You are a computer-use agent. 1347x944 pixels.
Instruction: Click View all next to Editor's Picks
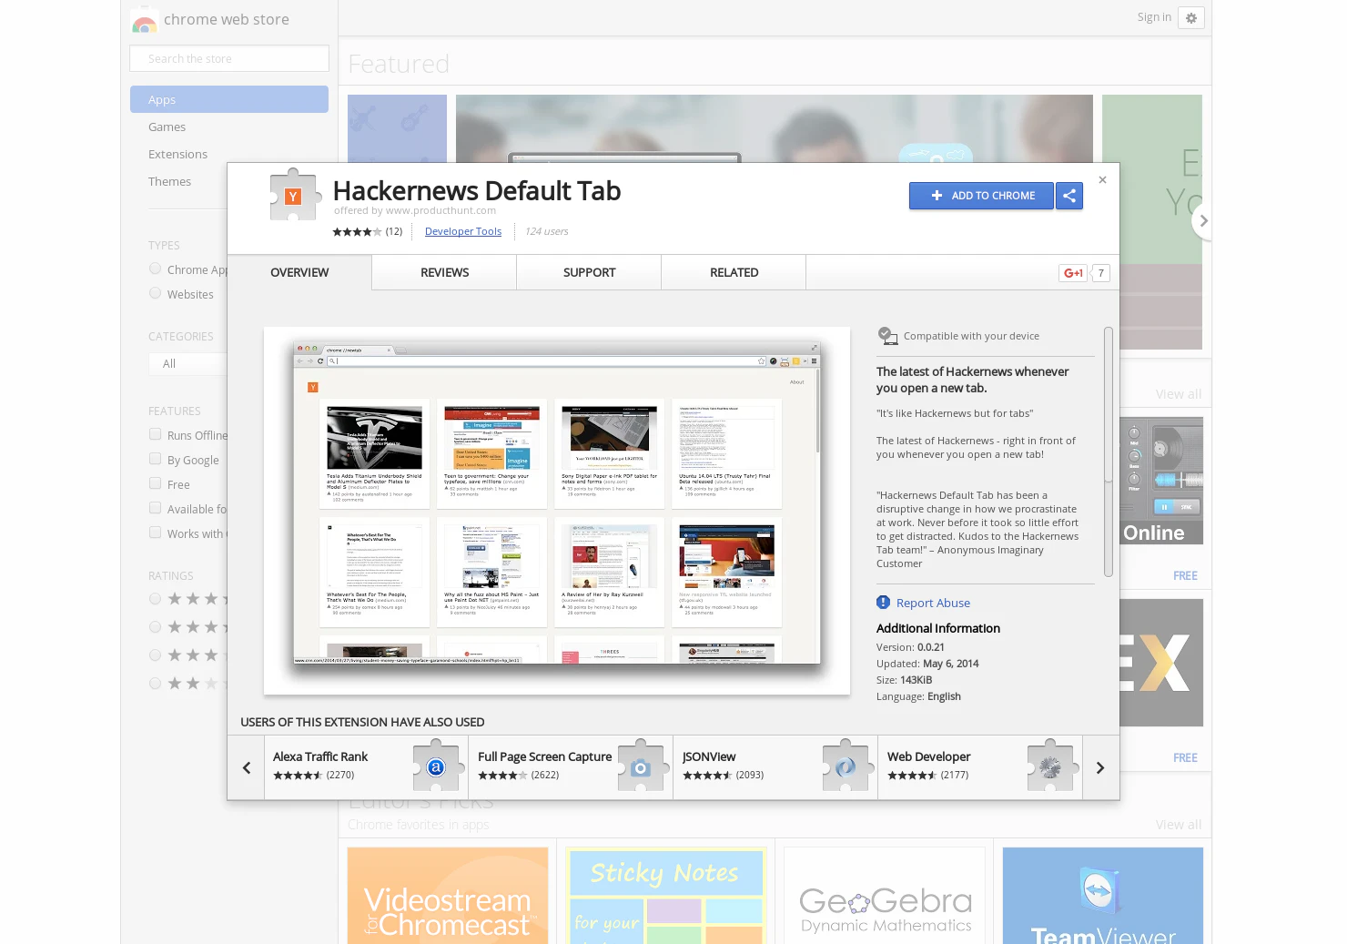click(x=1179, y=825)
